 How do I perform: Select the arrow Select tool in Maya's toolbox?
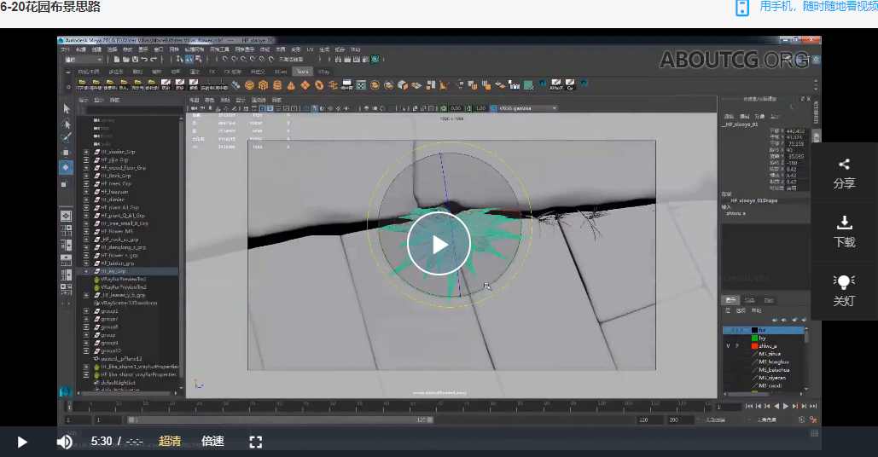pos(67,109)
